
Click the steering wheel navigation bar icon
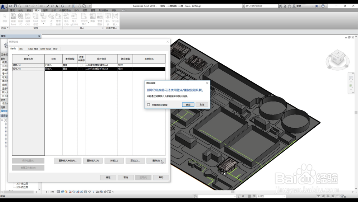point(351,78)
